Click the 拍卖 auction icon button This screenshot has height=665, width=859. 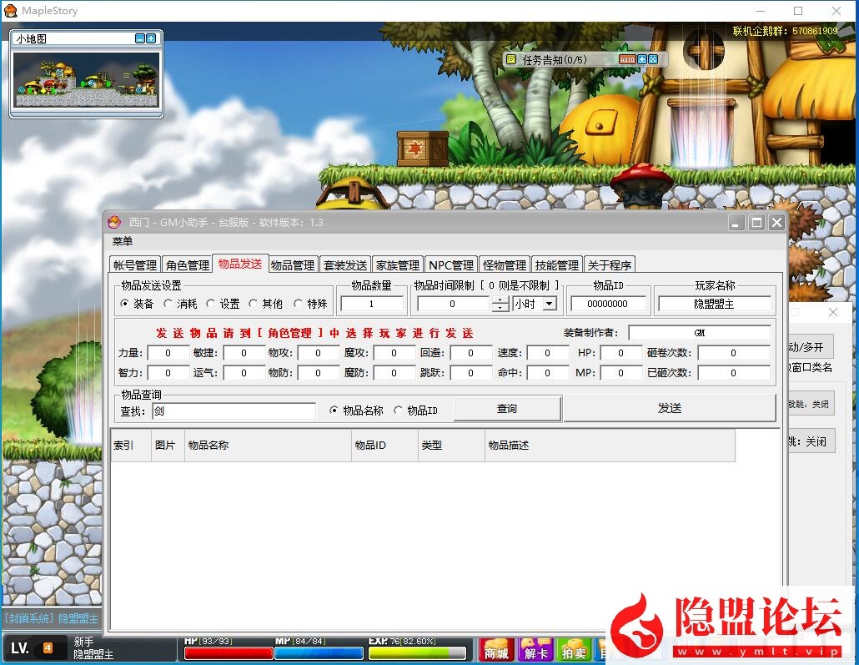pyautogui.click(x=572, y=652)
